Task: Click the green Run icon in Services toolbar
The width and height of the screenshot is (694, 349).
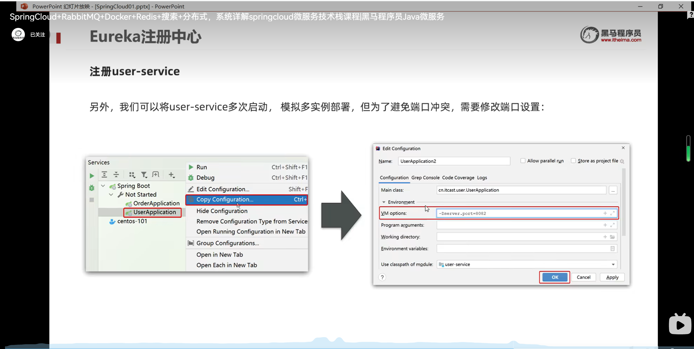Action: click(x=92, y=176)
